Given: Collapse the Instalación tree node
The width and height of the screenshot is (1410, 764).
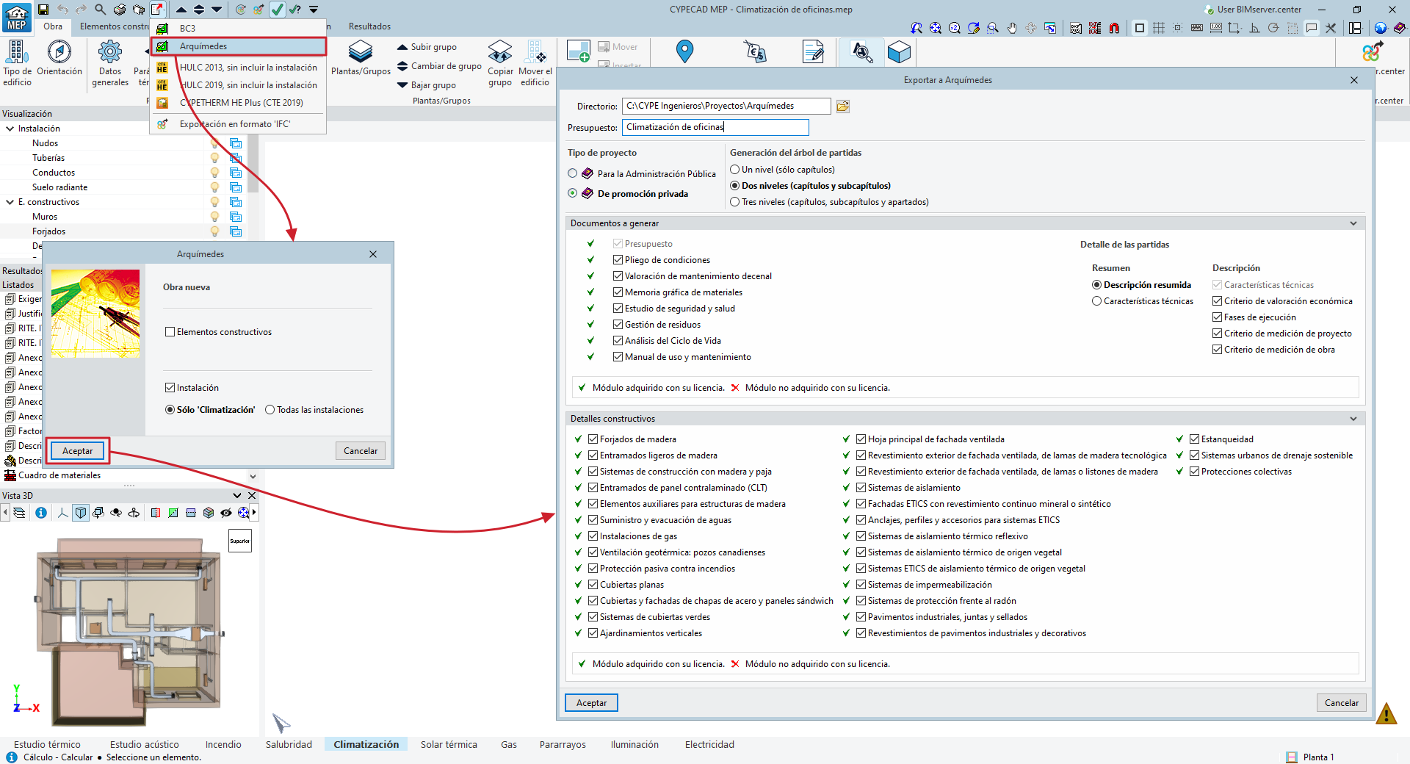Looking at the screenshot, I should (x=10, y=129).
